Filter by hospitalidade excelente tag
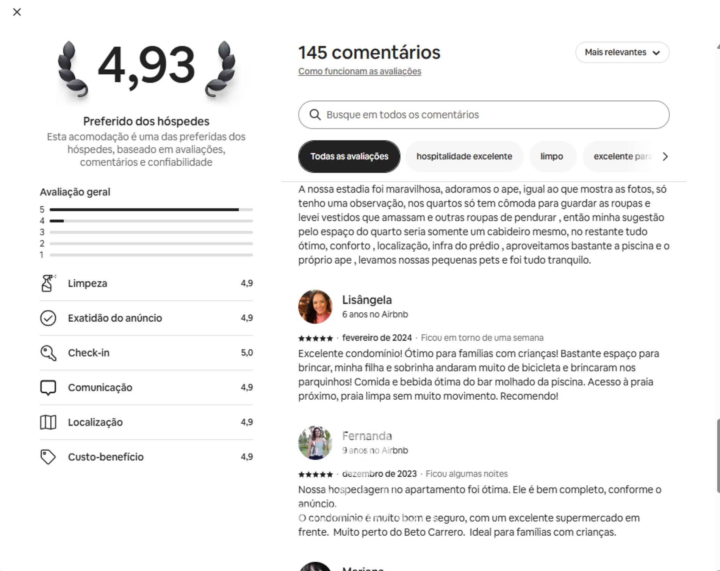 [464, 156]
